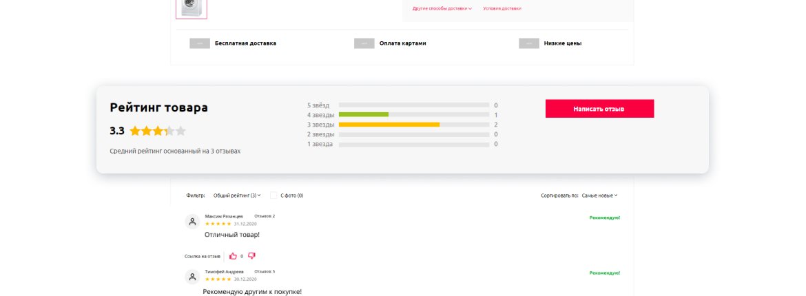Click Рекомендую! label on Максим's review
Screen dimensions: 806x296
[x=605, y=218]
